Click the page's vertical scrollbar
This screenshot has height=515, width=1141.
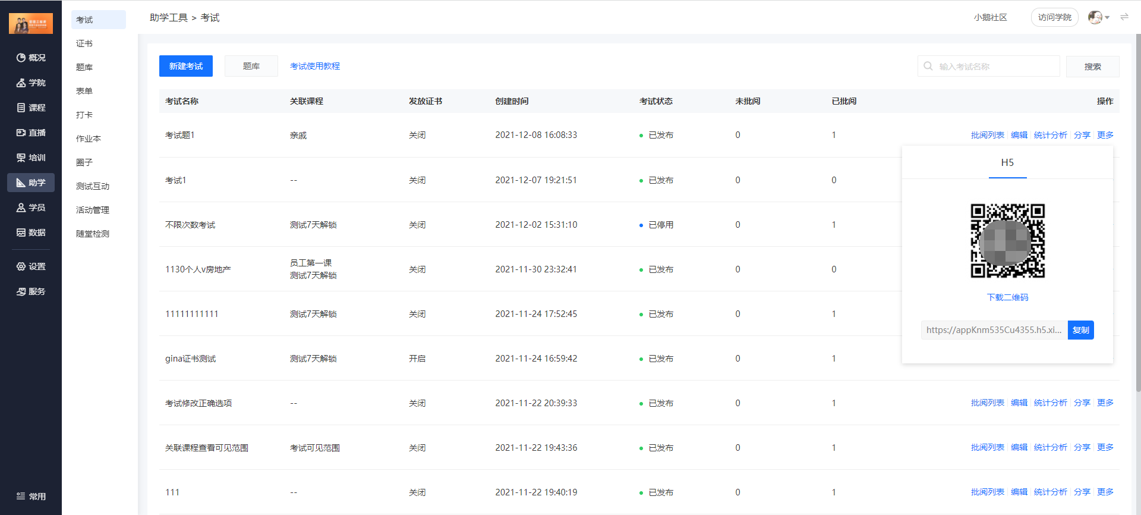point(1138,213)
